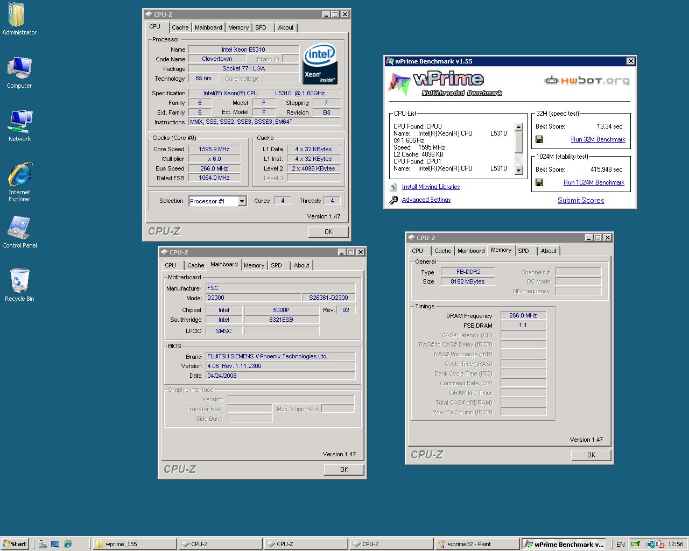Open the Control Panel desktop icon
Screen dimensions: 689x551
(19, 232)
